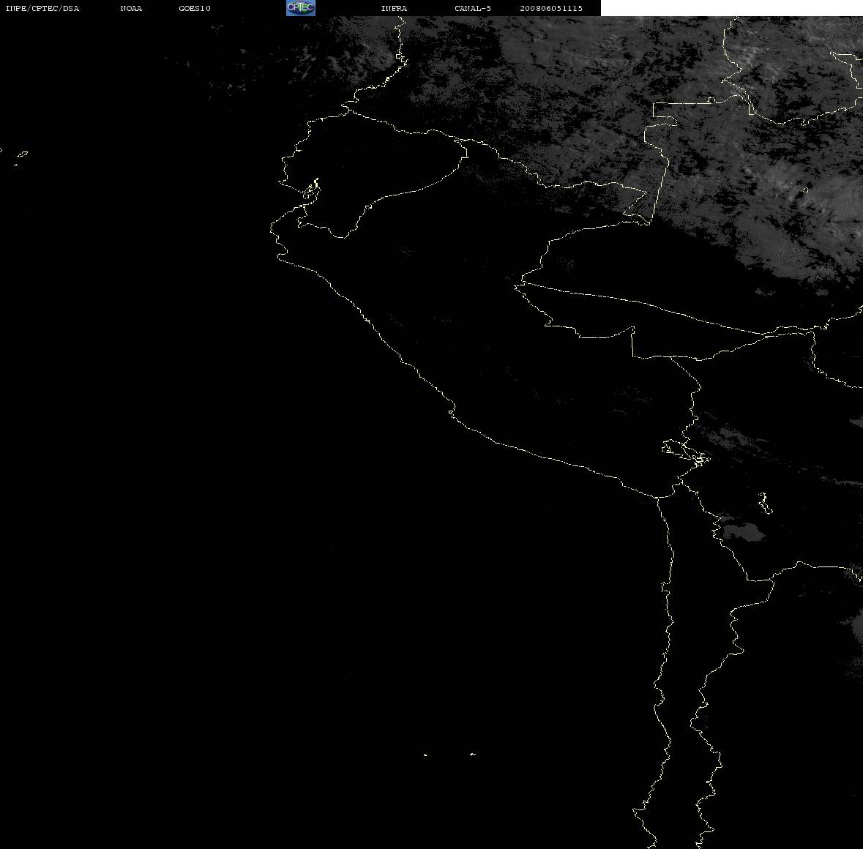Click the Paracas peninsula bump on Peru's coast
Screen dimensions: 863x849
[x=452, y=411]
